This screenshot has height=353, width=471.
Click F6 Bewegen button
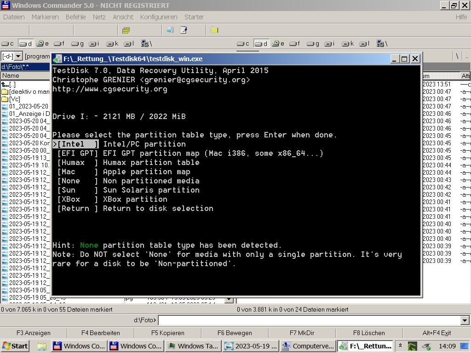coord(235,333)
